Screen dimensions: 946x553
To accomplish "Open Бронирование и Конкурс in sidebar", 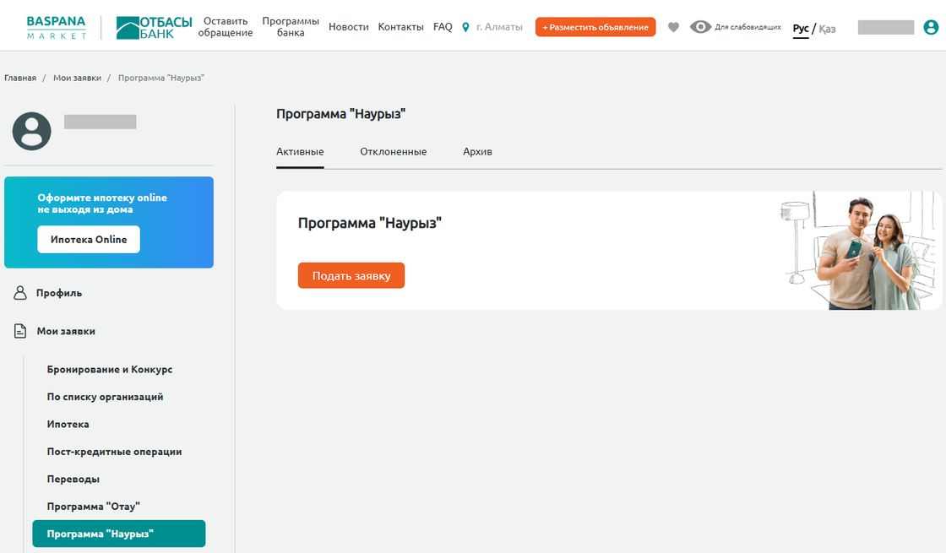I will click(110, 370).
